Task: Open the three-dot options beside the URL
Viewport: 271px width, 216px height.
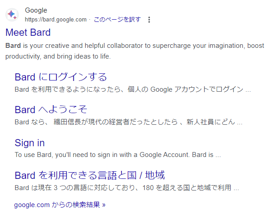Action: pyautogui.click(x=149, y=20)
